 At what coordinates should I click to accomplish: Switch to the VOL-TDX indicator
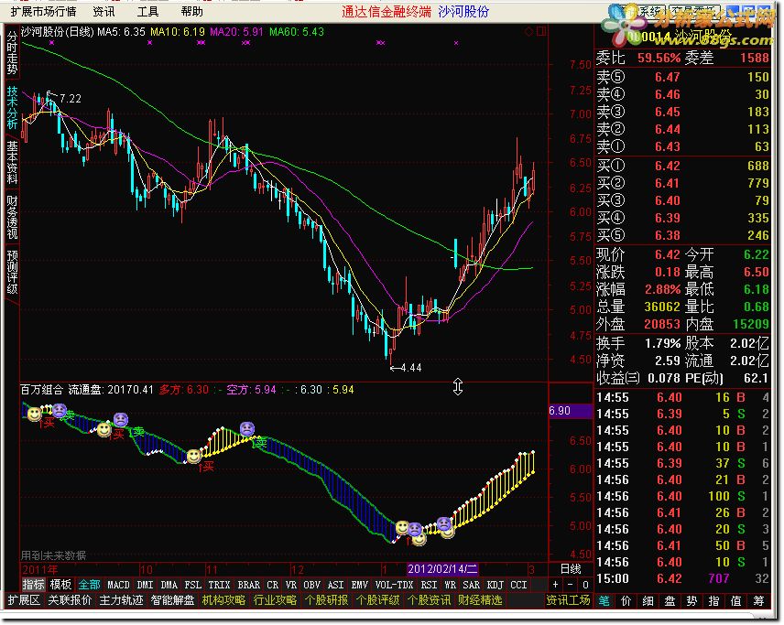coord(394,585)
